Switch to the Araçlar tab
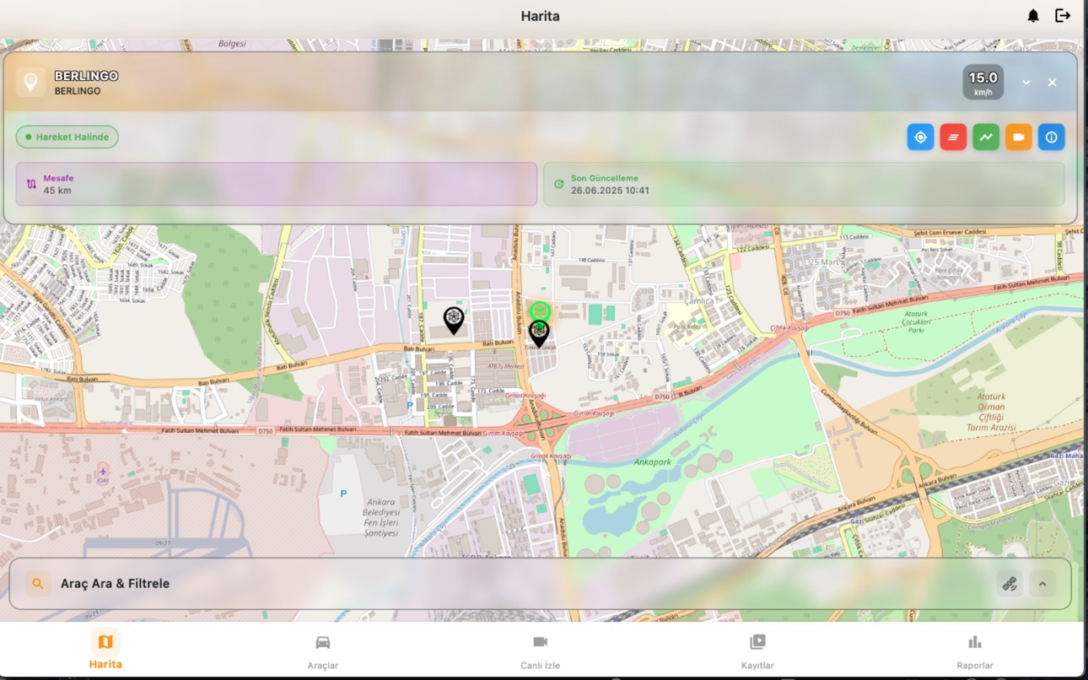The height and width of the screenshot is (680, 1088). point(323,650)
